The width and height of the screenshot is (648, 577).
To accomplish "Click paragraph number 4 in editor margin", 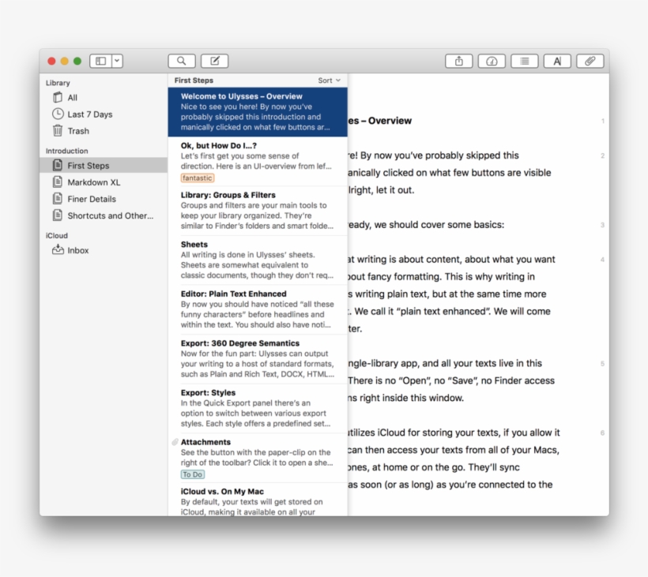I will coord(602,260).
